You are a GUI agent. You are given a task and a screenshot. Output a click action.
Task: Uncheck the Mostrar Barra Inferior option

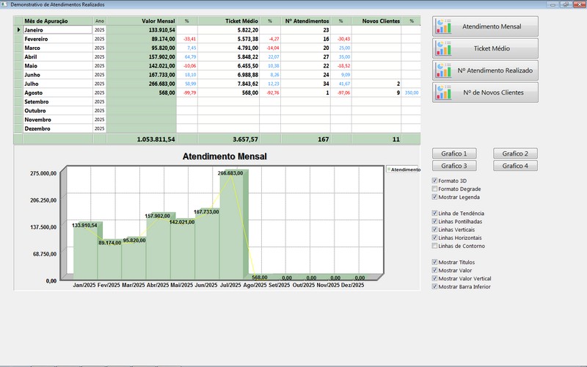(x=435, y=286)
